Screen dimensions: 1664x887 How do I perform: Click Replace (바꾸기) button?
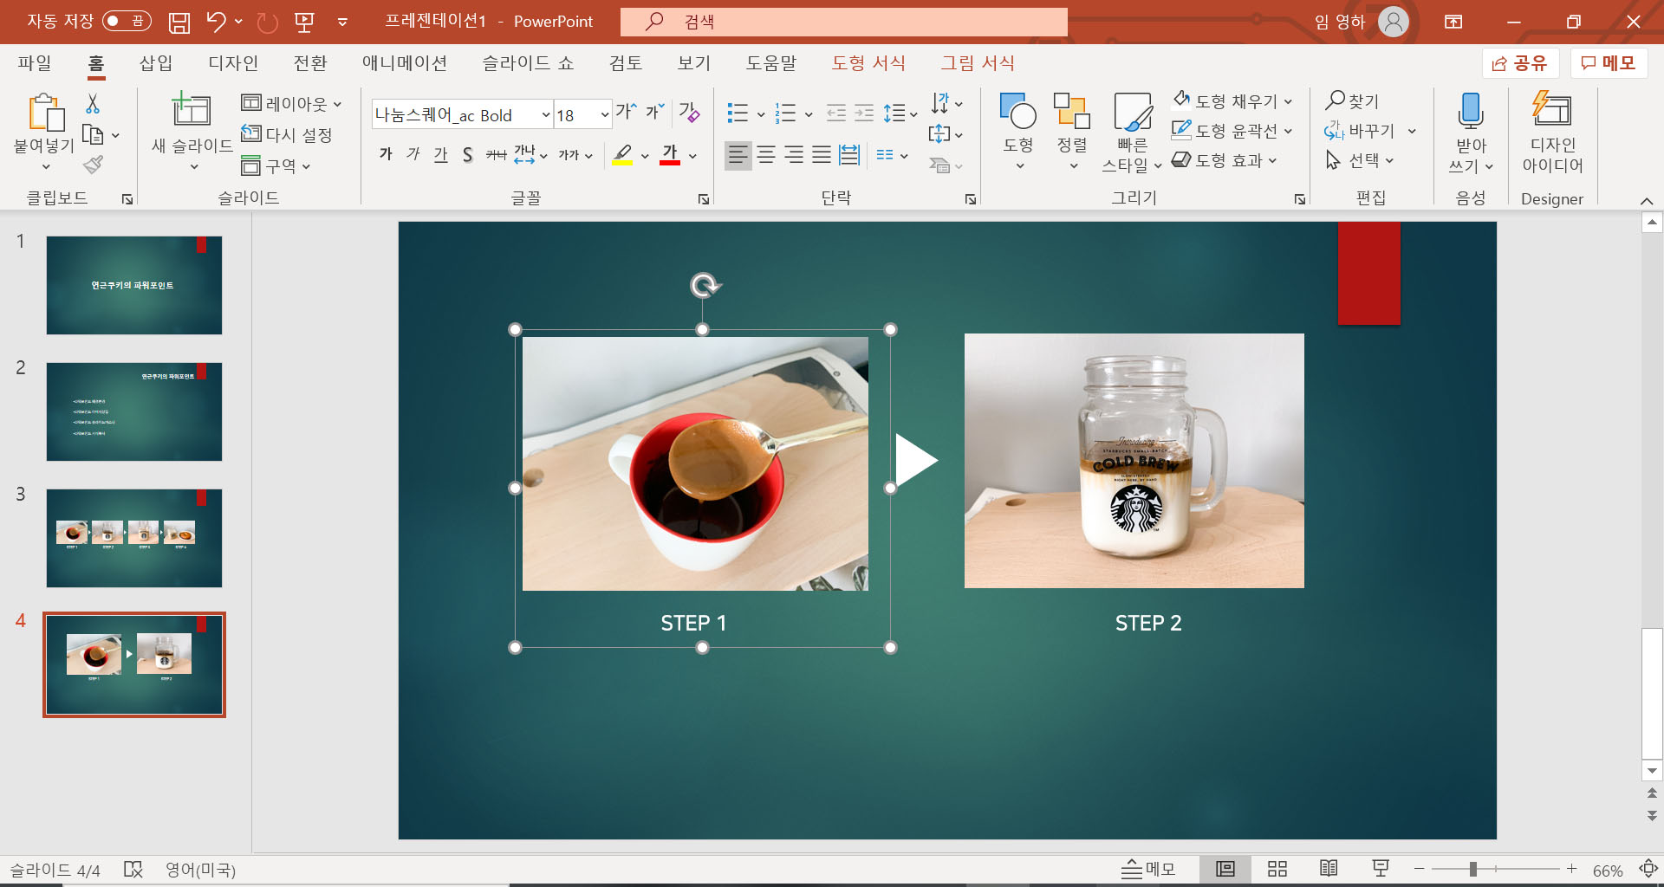(1360, 131)
